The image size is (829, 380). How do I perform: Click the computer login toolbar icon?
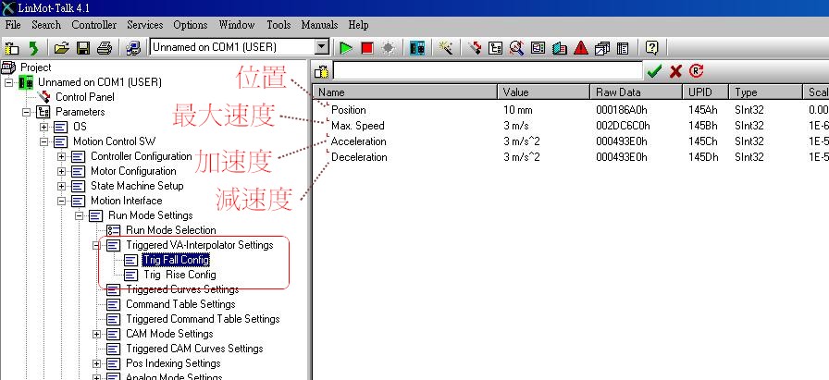point(132,48)
